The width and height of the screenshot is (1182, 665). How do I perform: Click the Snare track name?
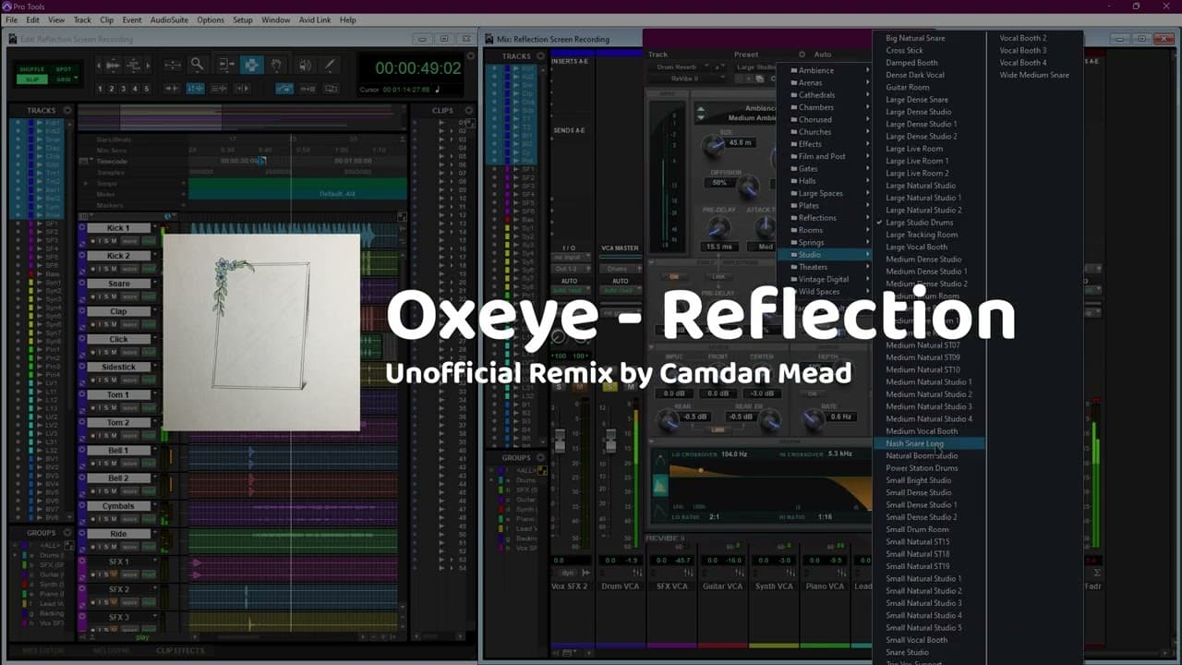tap(118, 284)
